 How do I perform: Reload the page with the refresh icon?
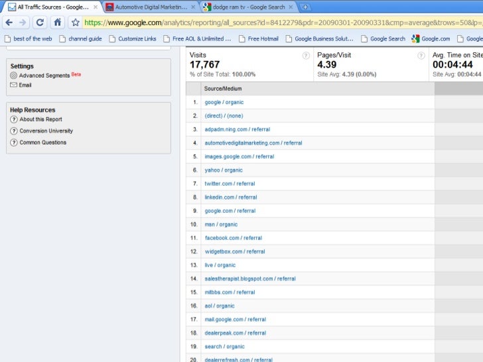[40, 23]
